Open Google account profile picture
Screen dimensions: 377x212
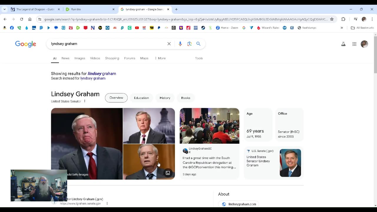tap(364, 44)
